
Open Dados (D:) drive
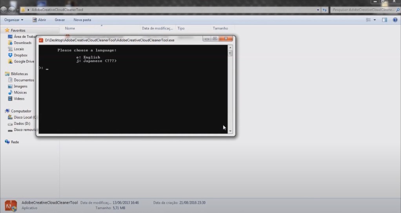click(22, 123)
